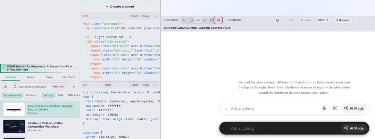Reset the HTML code panel

pyautogui.click(x=134, y=16)
